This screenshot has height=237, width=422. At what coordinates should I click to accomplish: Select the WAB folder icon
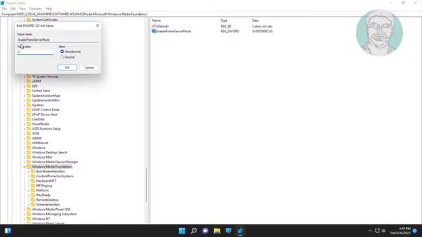[29, 133]
